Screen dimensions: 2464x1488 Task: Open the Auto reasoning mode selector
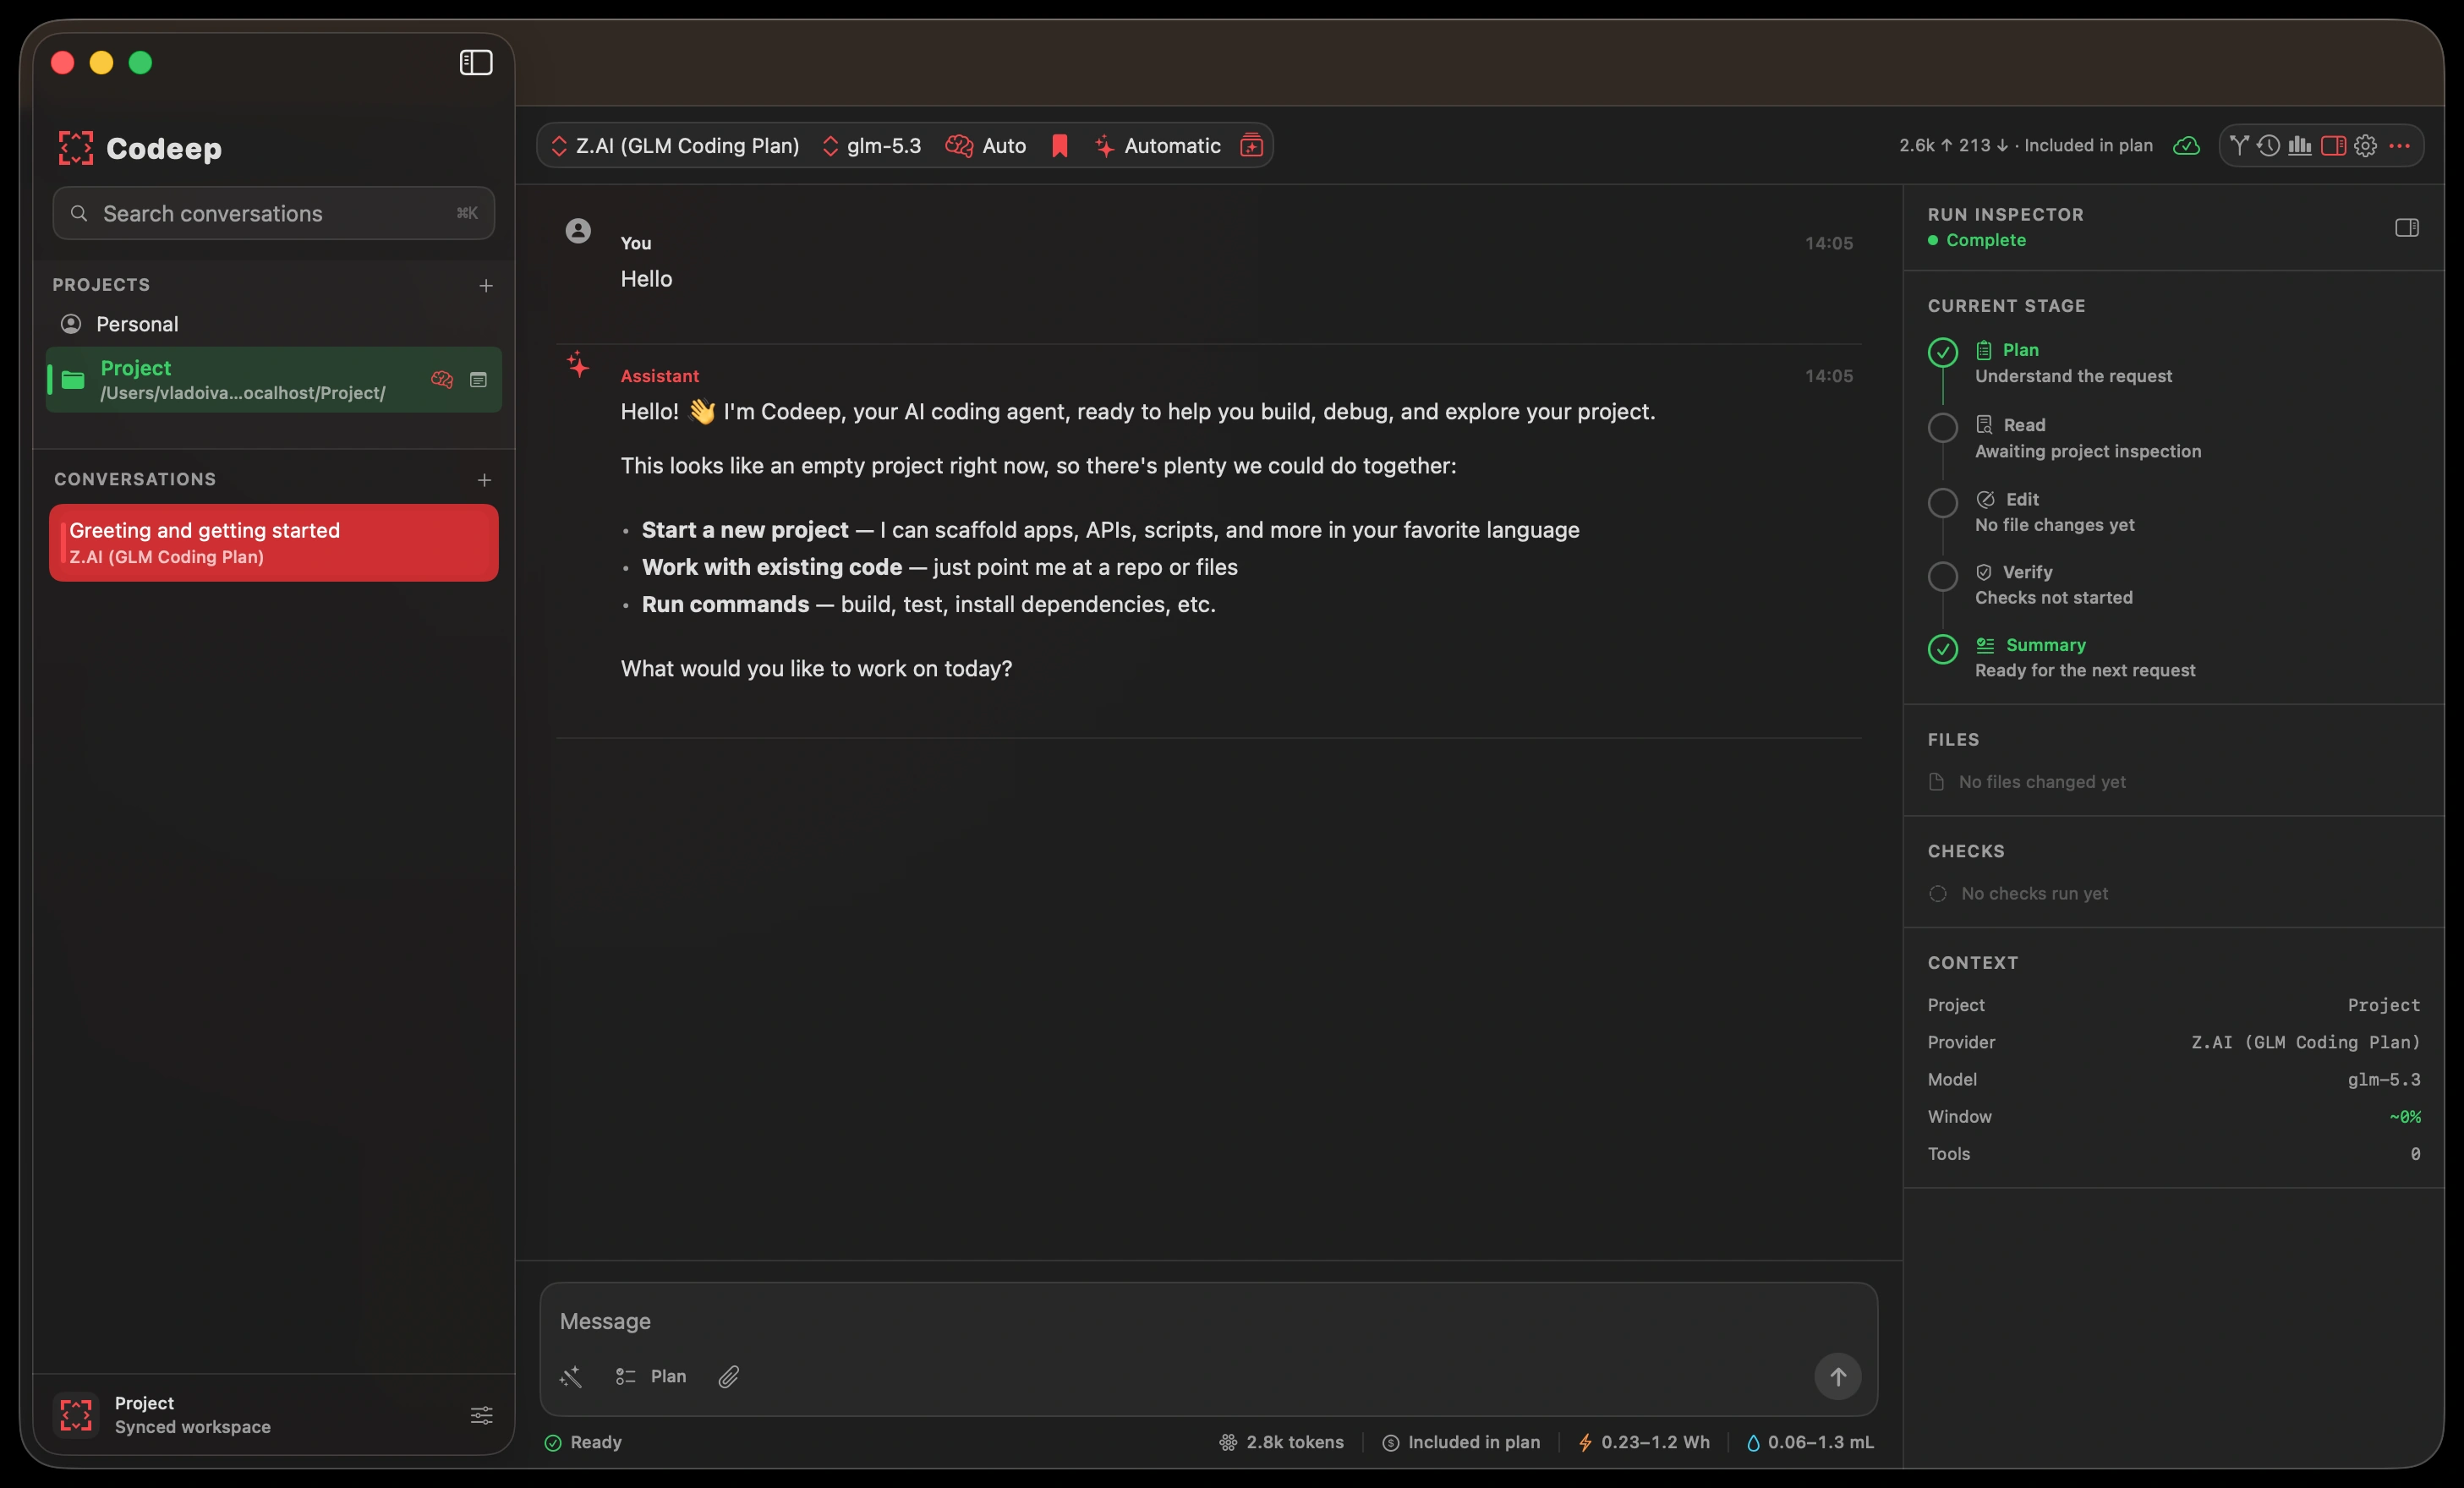[986, 146]
